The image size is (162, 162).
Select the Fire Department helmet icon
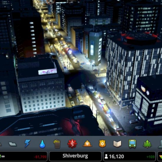coord(87,144)
